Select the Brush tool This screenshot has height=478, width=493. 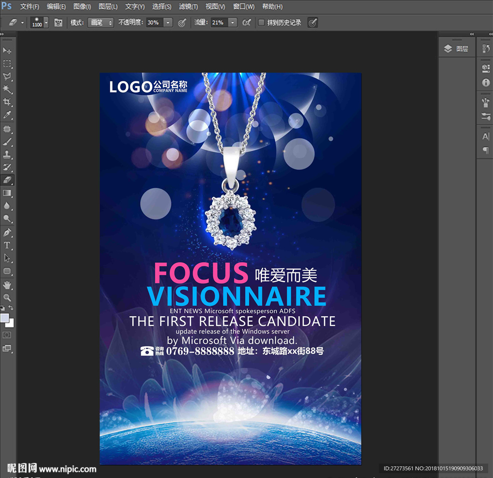pos(7,142)
